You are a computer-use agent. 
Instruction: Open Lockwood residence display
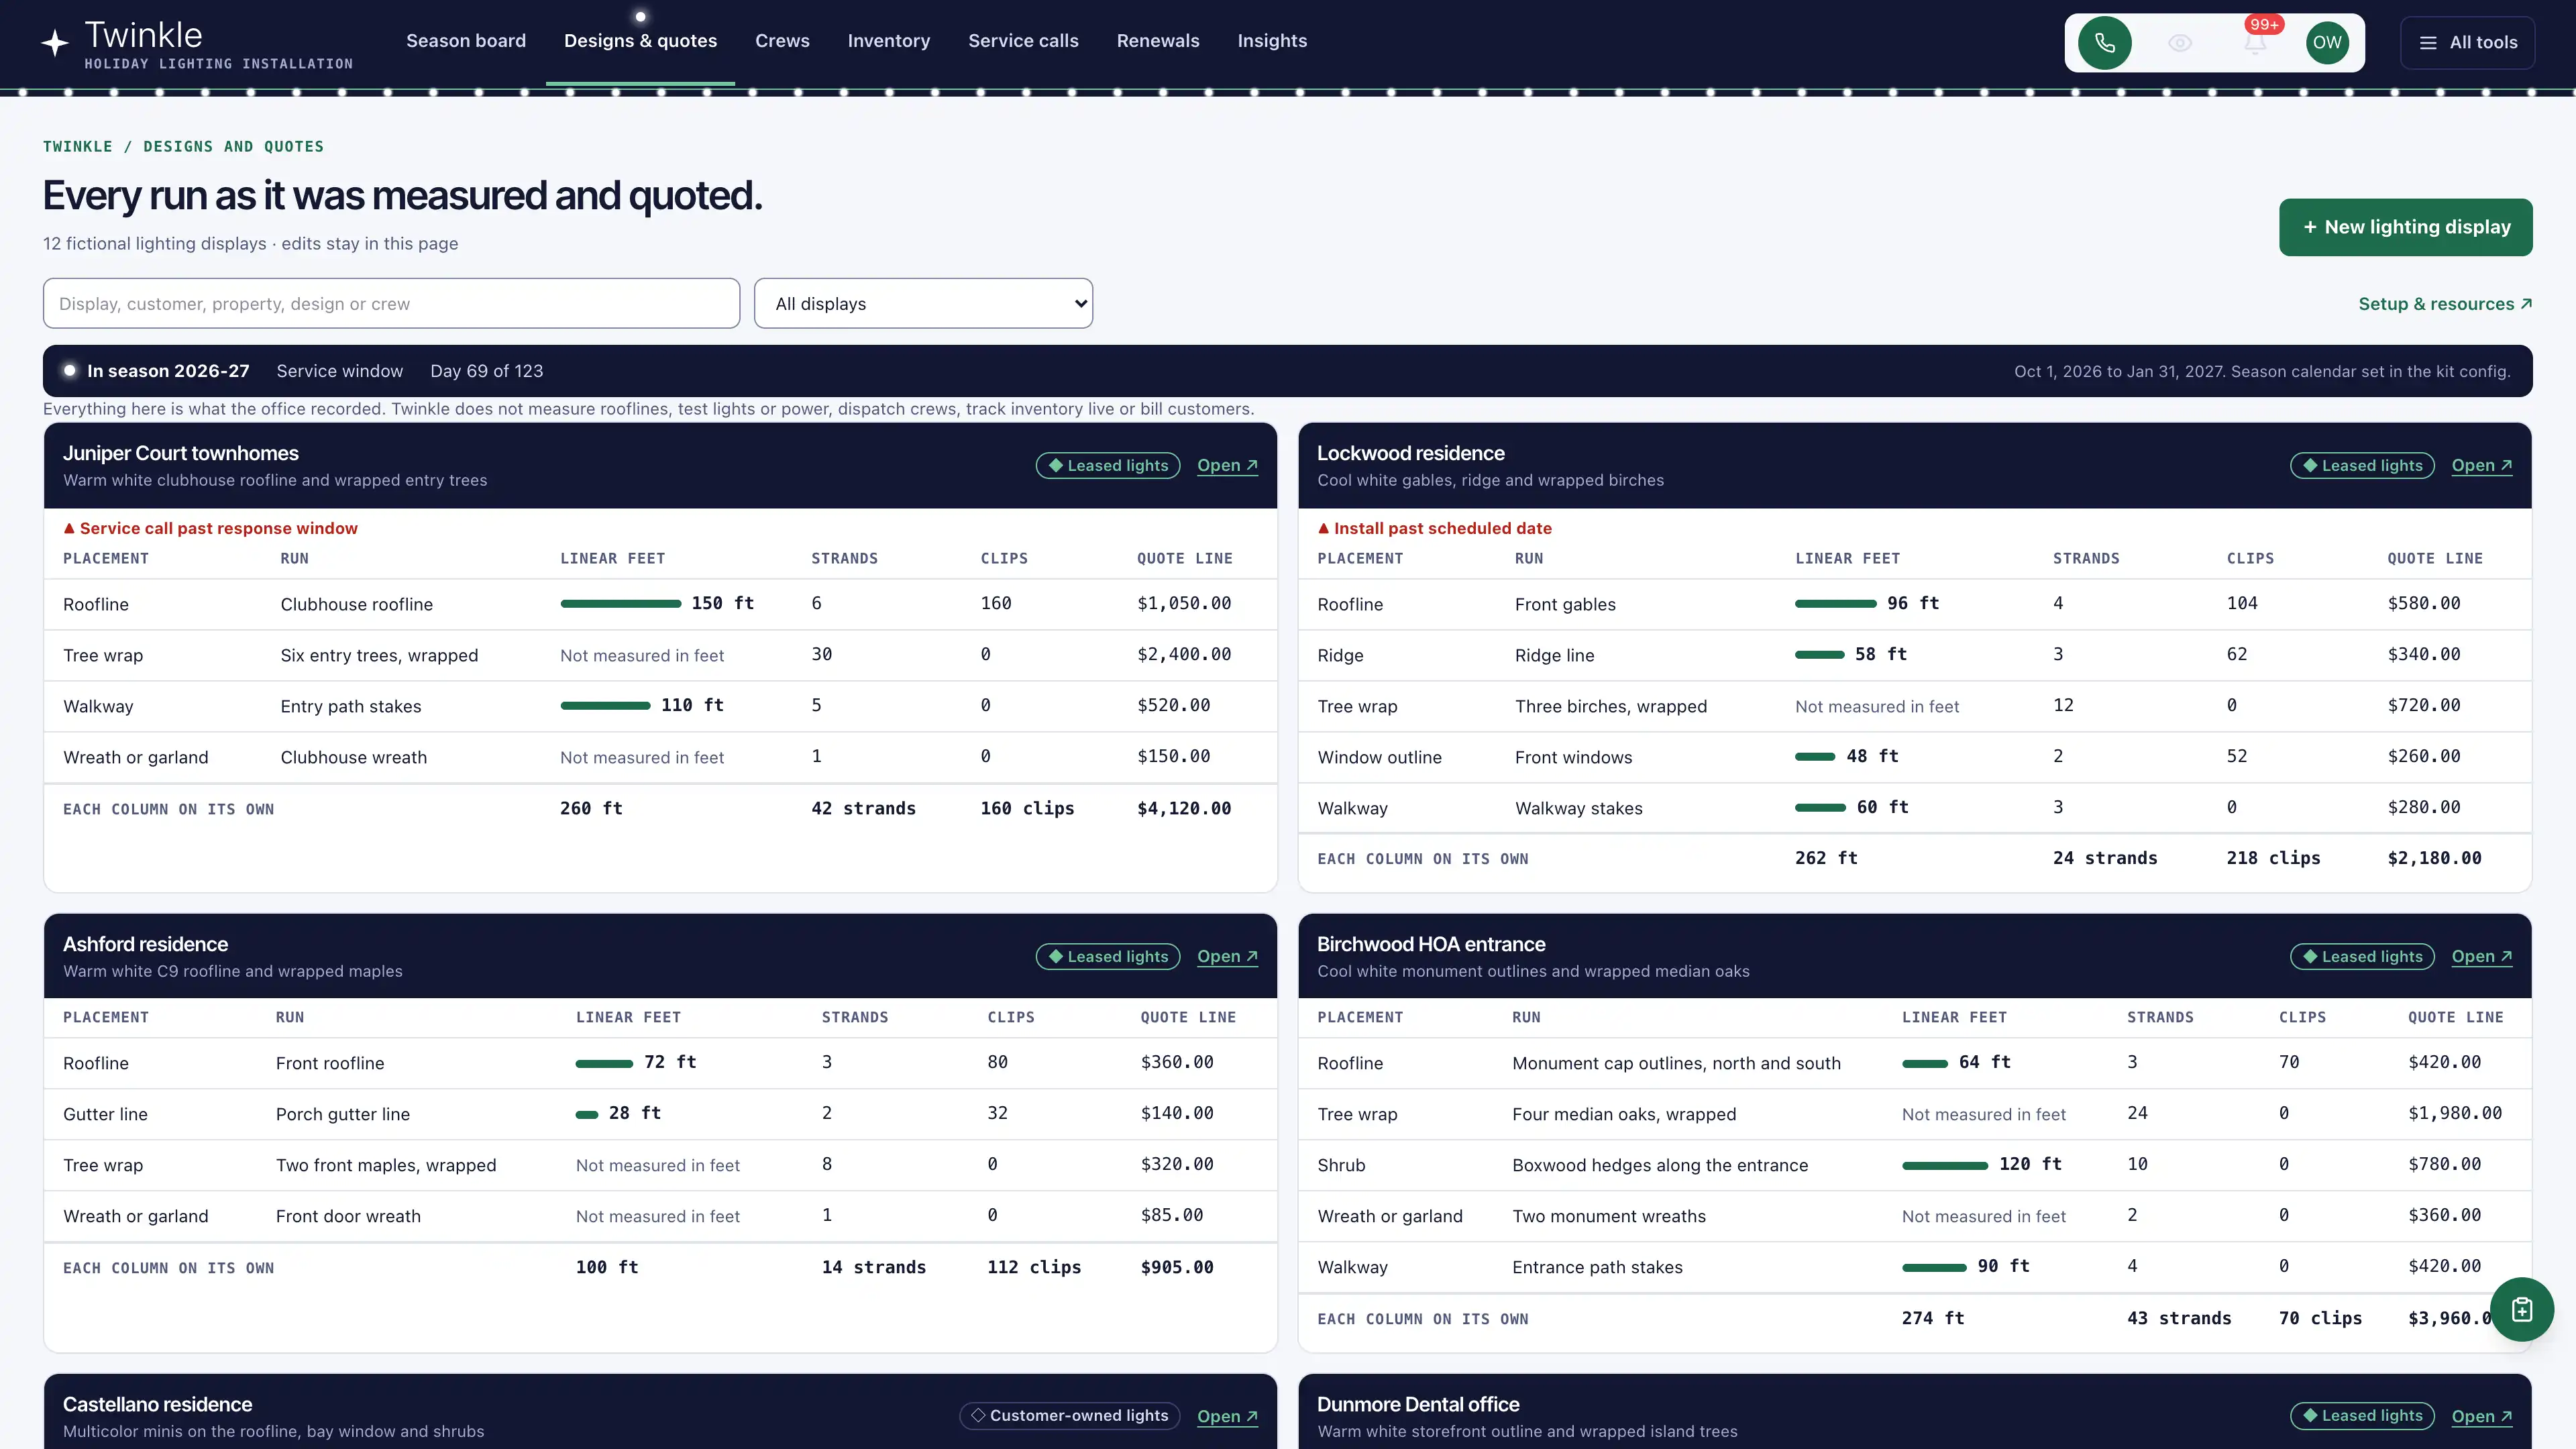tap(2481, 466)
